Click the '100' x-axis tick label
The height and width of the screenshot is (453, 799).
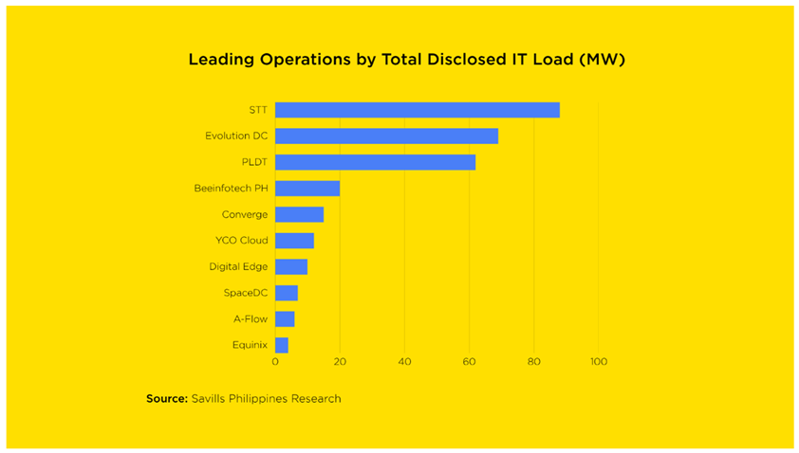coord(599,362)
